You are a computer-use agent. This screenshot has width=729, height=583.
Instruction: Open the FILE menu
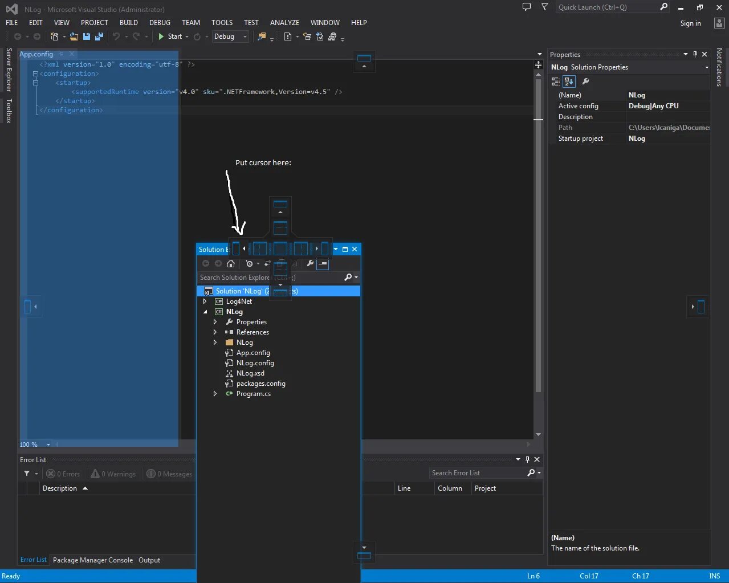pos(12,23)
